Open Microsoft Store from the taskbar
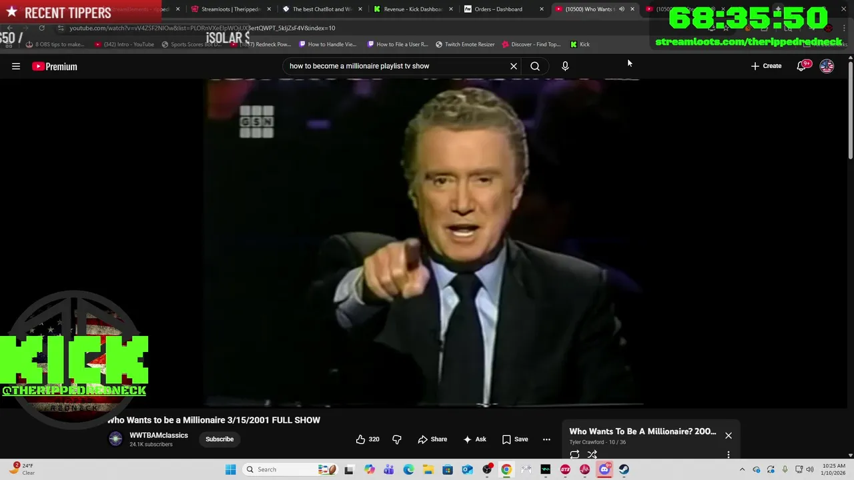 click(448, 469)
